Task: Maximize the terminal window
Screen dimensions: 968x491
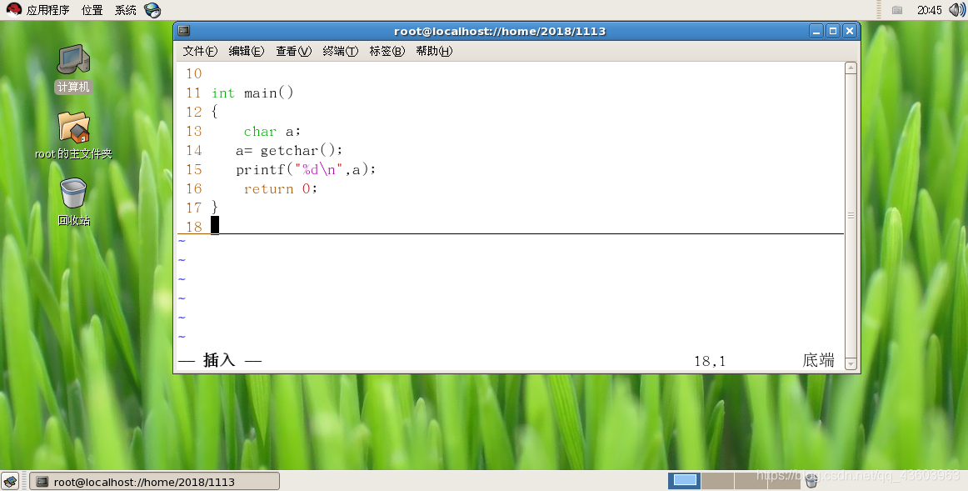Action: click(833, 31)
